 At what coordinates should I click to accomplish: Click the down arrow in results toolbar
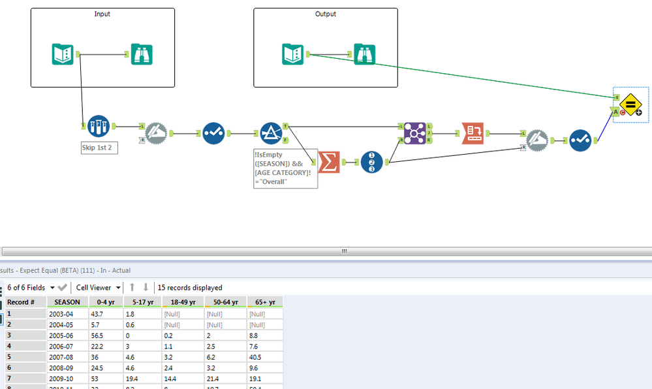pyautogui.click(x=146, y=287)
